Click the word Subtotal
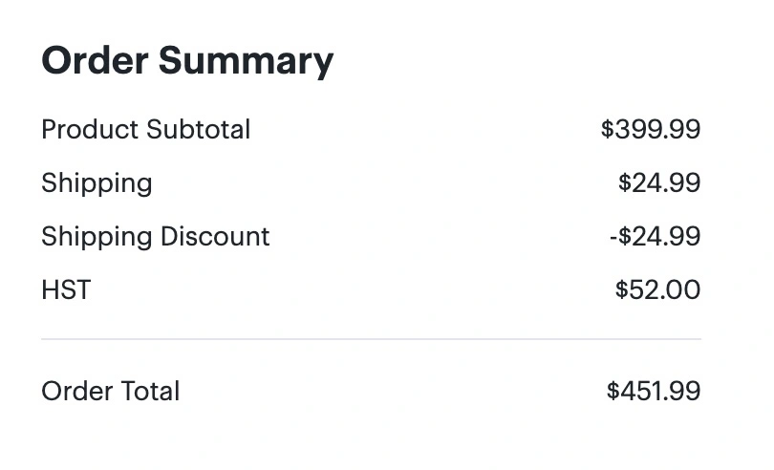This screenshot has width=774, height=470. 199,130
